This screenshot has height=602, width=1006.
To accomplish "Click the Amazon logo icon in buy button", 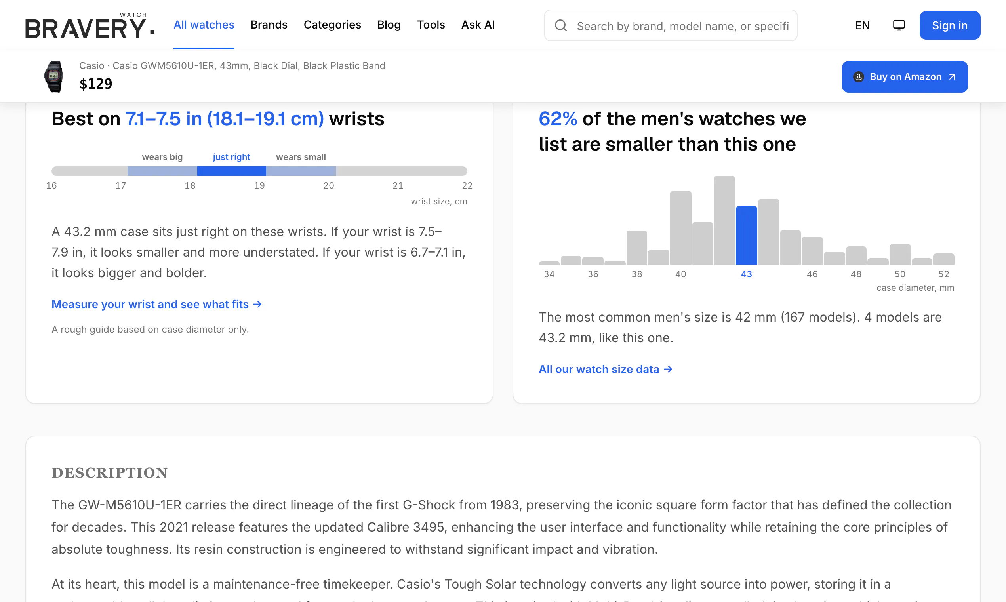I will [858, 77].
